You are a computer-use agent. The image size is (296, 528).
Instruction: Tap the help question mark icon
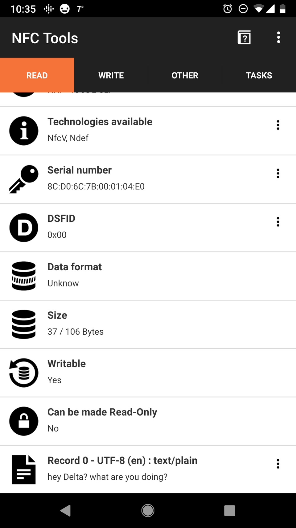pos(244,38)
